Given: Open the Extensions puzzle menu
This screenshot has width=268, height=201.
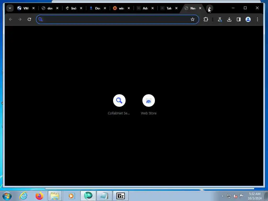Looking at the screenshot, I should coord(206,19).
